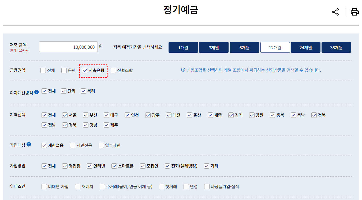Screen dimensions: 362x200
Task: Uncheck the 제한없음 checkbox
Action: click(44, 145)
